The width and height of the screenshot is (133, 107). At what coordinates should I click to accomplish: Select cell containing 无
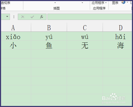coord(85,45)
